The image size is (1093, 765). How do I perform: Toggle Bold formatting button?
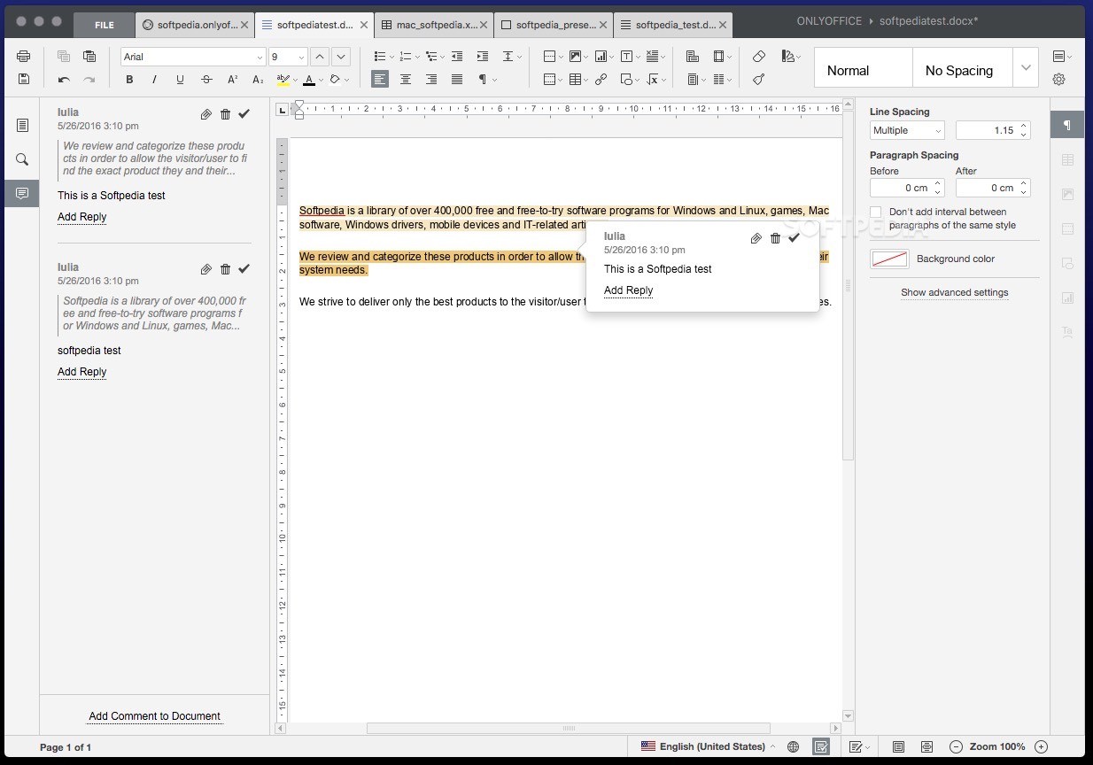[x=129, y=80]
